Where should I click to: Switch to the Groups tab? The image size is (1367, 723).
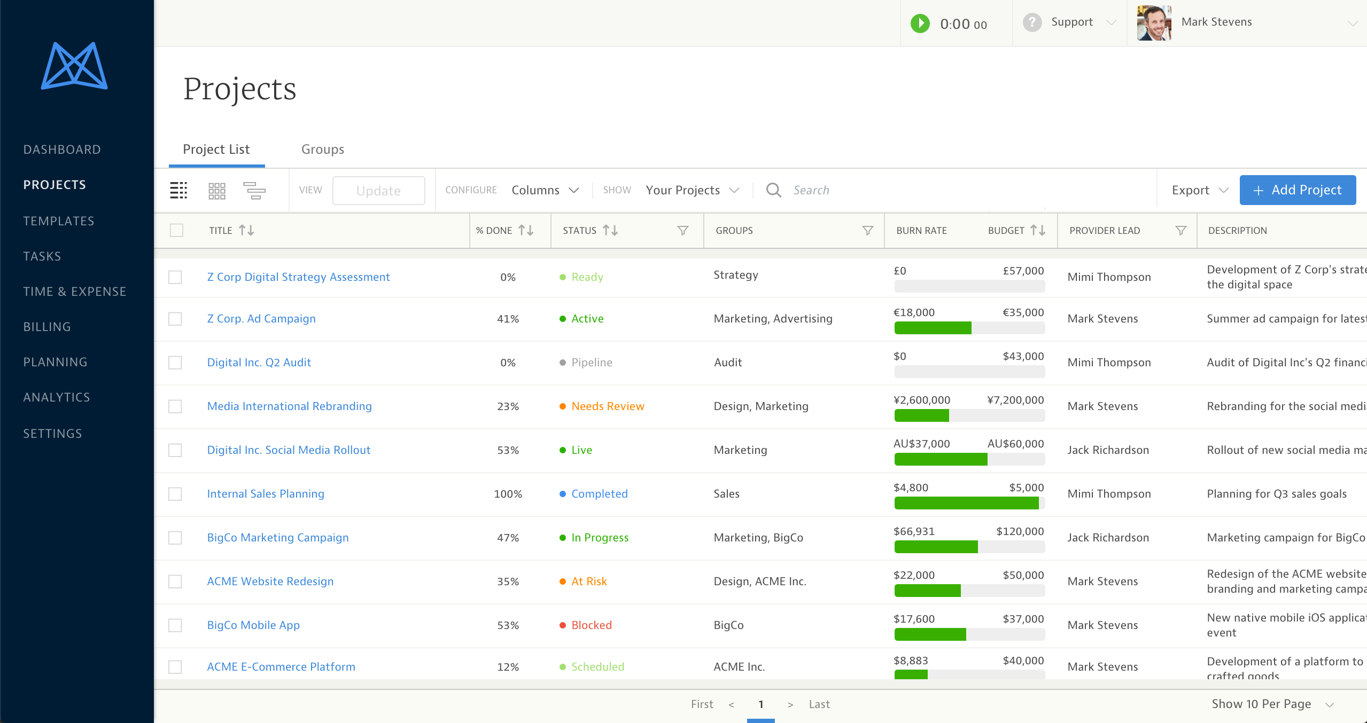click(x=323, y=149)
